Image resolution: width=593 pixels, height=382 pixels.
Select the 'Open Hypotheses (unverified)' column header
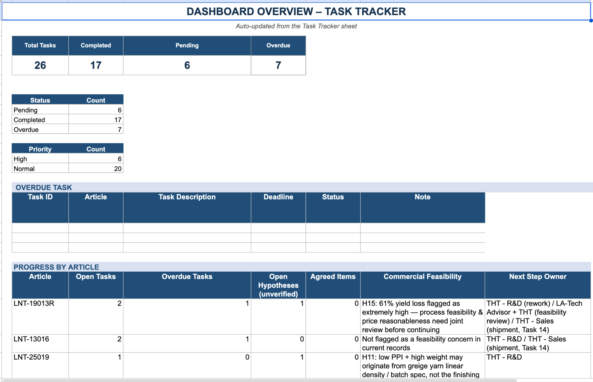click(x=278, y=285)
